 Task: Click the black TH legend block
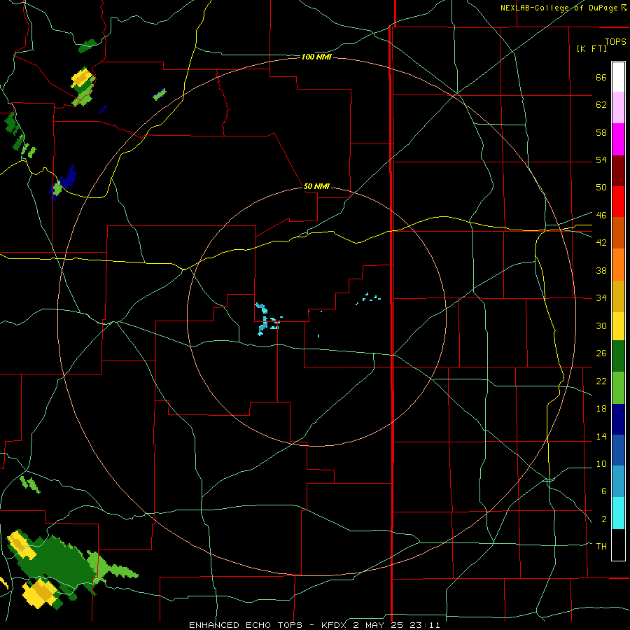[x=618, y=545]
